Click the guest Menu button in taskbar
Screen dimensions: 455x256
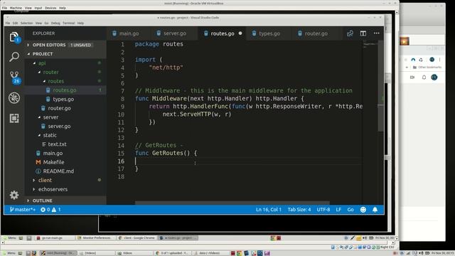point(9,238)
